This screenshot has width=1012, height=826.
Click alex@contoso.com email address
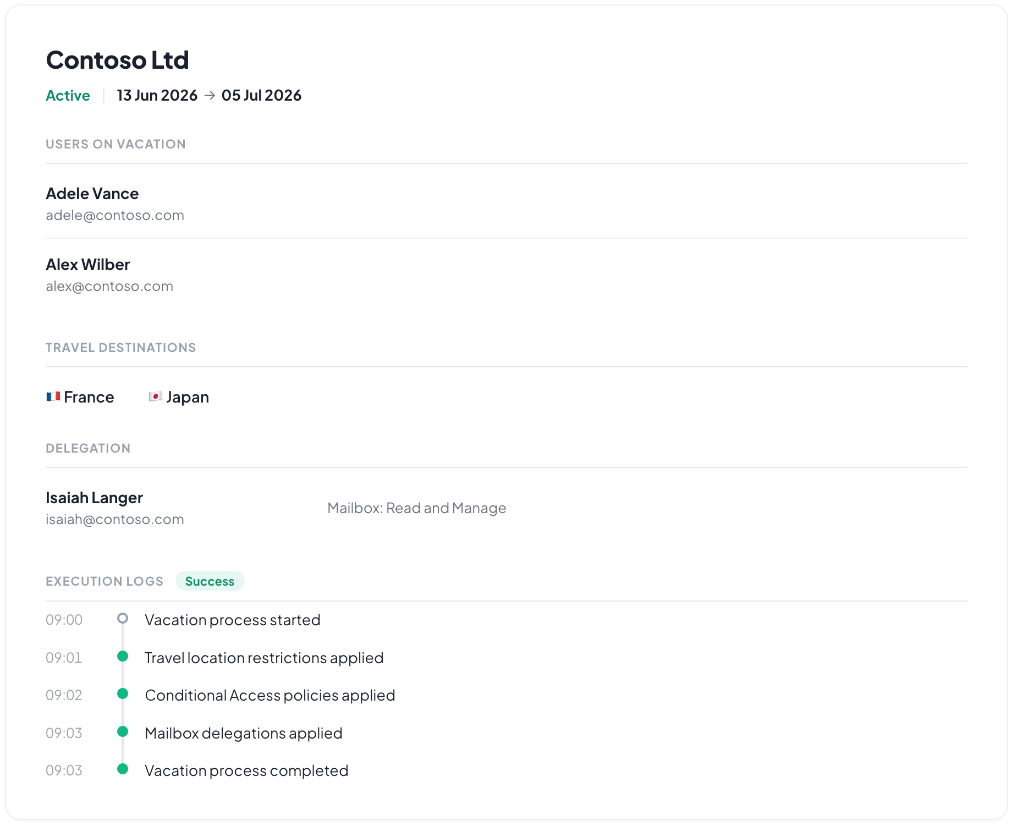coord(109,286)
